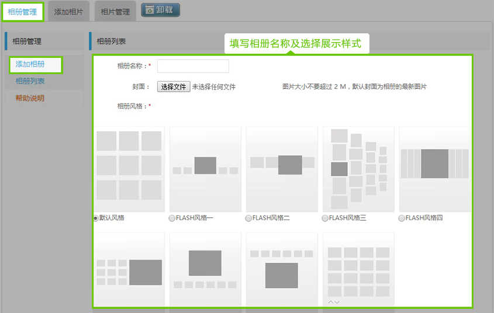Click the 默认风格 grid layout thumbnail
The height and width of the screenshot is (313, 494).
pyautogui.click(x=129, y=168)
